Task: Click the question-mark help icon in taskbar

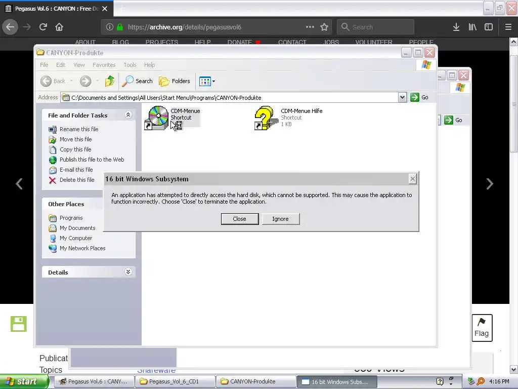Action: pyautogui.click(x=440, y=382)
